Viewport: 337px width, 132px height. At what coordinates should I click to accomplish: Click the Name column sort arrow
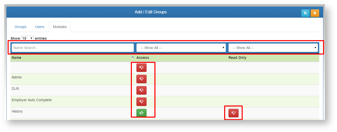click(x=133, y=57)
